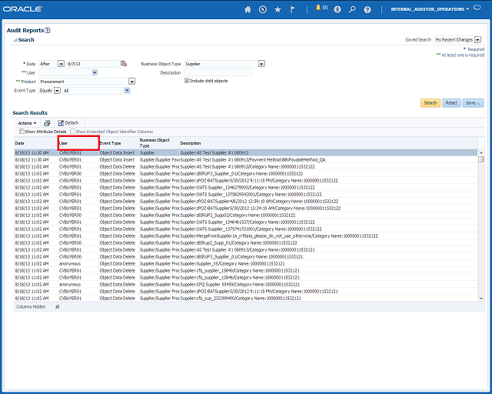Select the row for MergeFromSupplier1A supplier
Viewport: 492px width, 394px height.
[x=246, y=235]
